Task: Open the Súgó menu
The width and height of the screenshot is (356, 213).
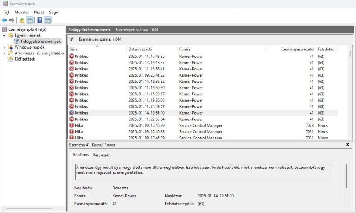Action: pos(53,12)
